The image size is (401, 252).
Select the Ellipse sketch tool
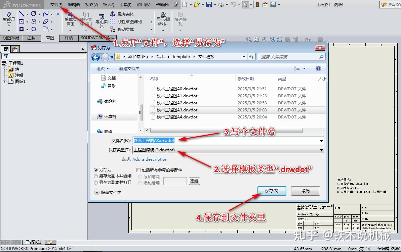tap(46, 21)
